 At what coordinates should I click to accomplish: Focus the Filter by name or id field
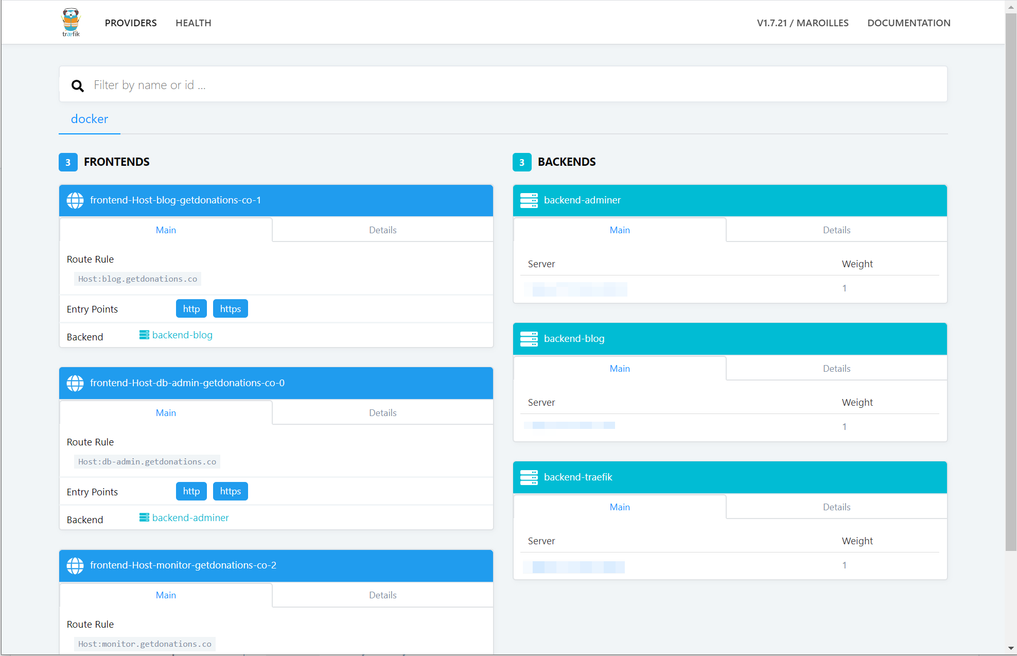click(503, 84)
